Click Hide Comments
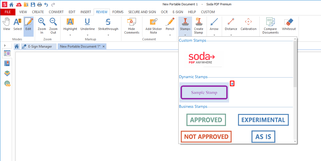The height and width of the screenshot is (161, 321). coord(132,26)
